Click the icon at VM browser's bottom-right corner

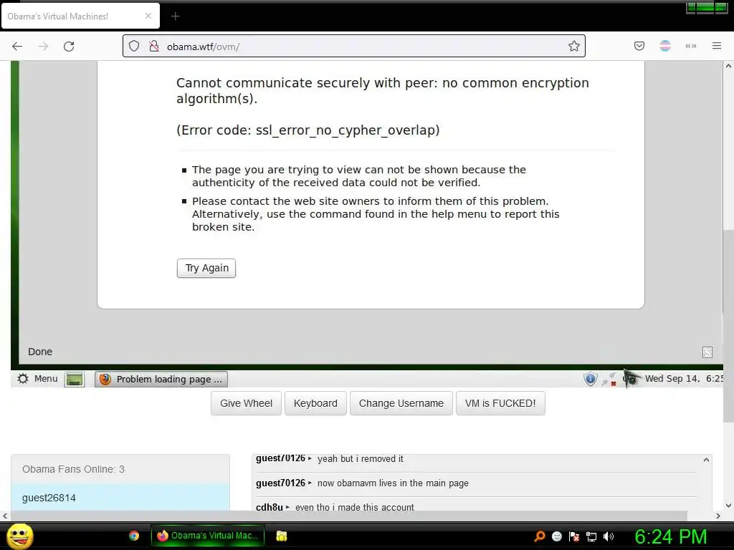coord(707,352)
